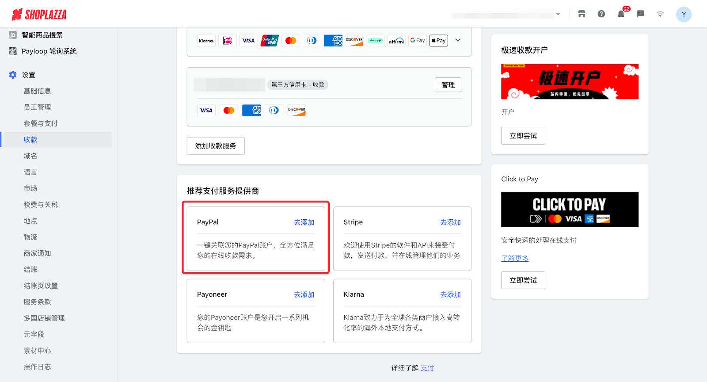This screenshot has height=382, width=707.
Task: Click the Click to Pay banner image
Action: 570,210
